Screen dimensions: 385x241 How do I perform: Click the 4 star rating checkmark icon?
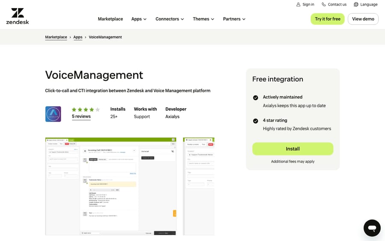255,121
